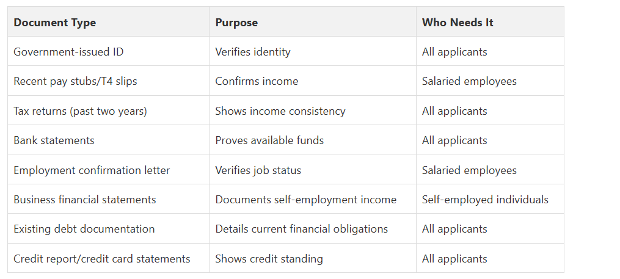Select the Government-issued ID cell
The image size is (620, 279).
click(68, 52)
